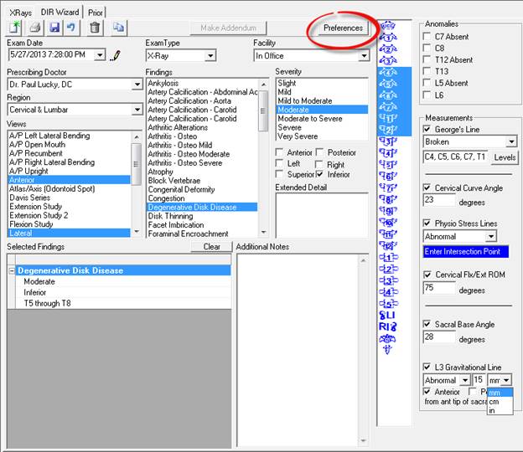523x452 pixels.
Task: Click the copy documents toolbar icon
Action: coord(118,28)
